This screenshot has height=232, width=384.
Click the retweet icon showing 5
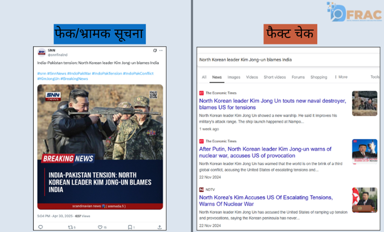point(71,227)
